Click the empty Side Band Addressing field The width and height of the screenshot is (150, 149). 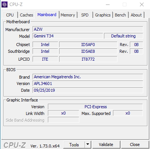[64, 120]
